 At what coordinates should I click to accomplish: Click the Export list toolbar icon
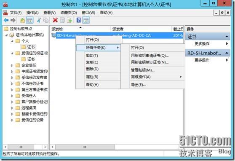pyautogui.click(x=69, y=20)
